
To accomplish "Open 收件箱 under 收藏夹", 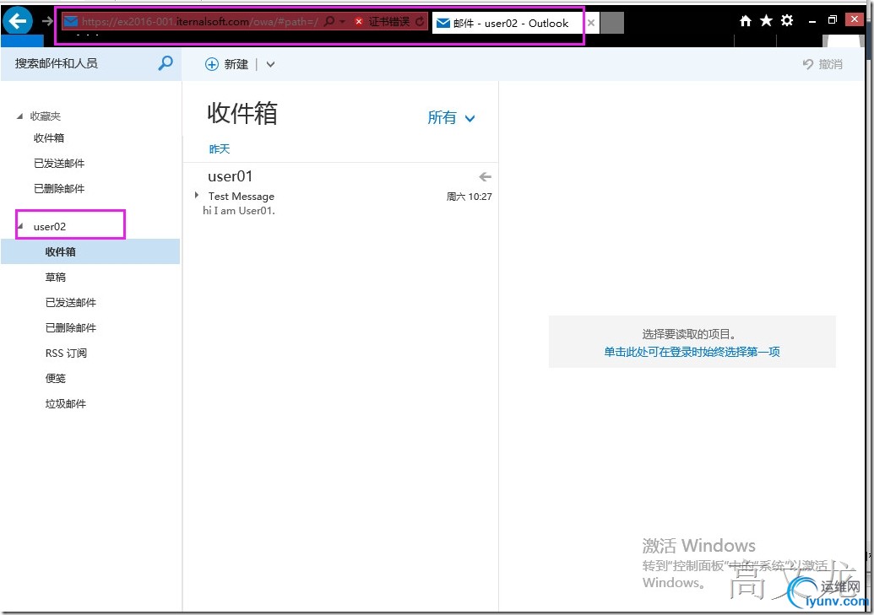I will [48, 138].
